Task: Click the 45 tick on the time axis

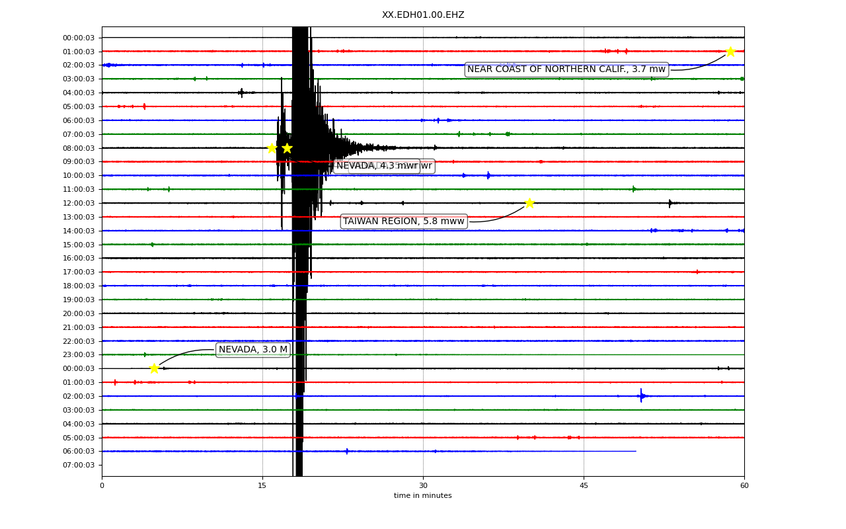Action: coord(584,486)
